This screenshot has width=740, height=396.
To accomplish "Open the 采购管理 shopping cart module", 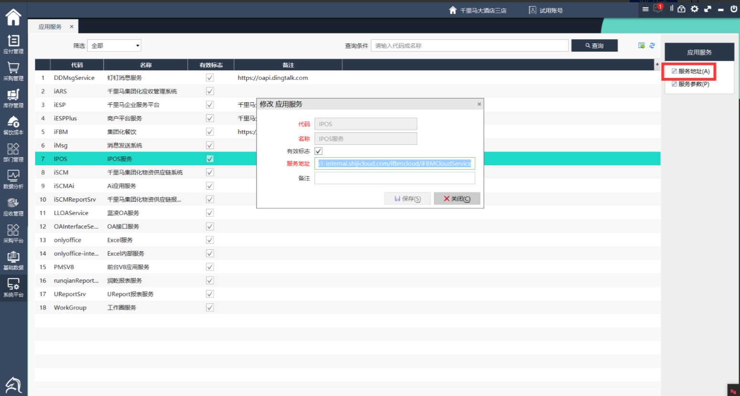I will (x=13, y=71).
